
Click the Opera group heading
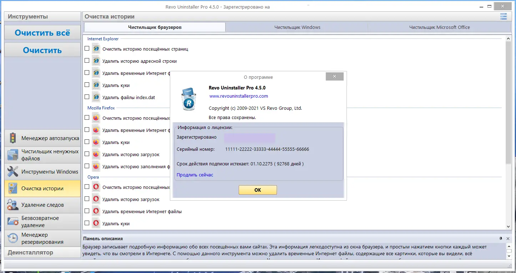pyautogui.click(x=93, y=177)
